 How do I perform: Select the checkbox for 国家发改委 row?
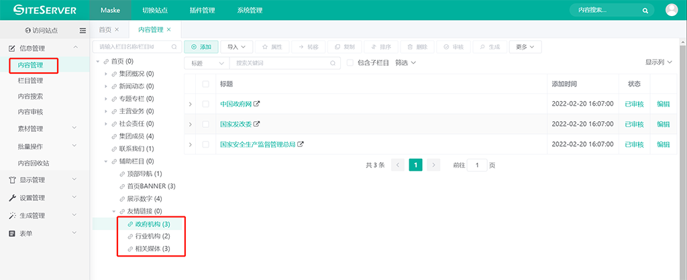pyautogui.click(x=205, y=124)
